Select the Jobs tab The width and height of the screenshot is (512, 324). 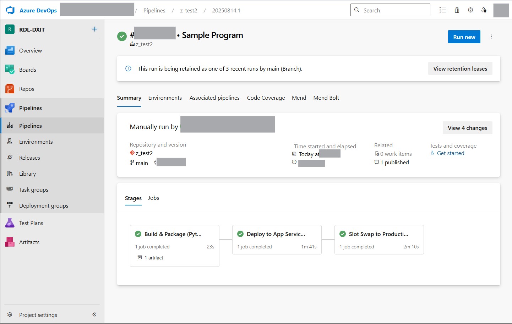pos(153,198)
